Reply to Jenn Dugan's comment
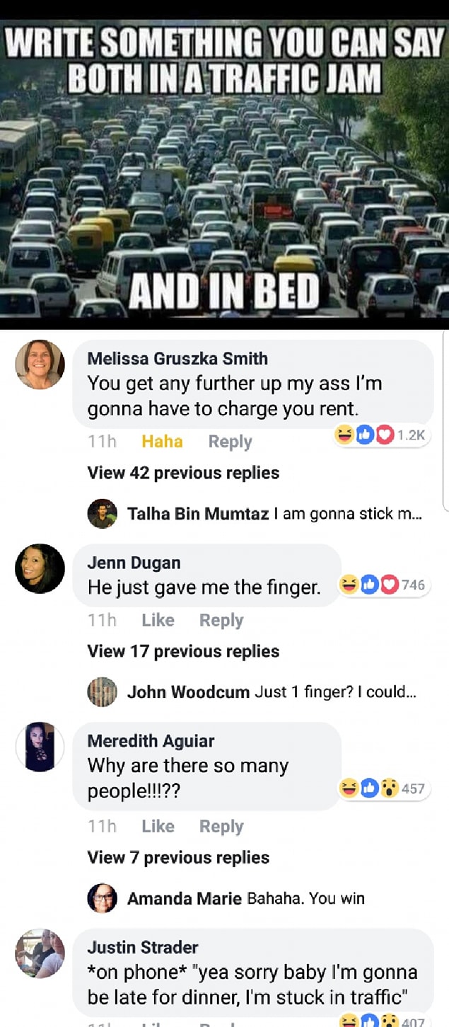This screenshot has height=1027, width=449. (221, 620)
